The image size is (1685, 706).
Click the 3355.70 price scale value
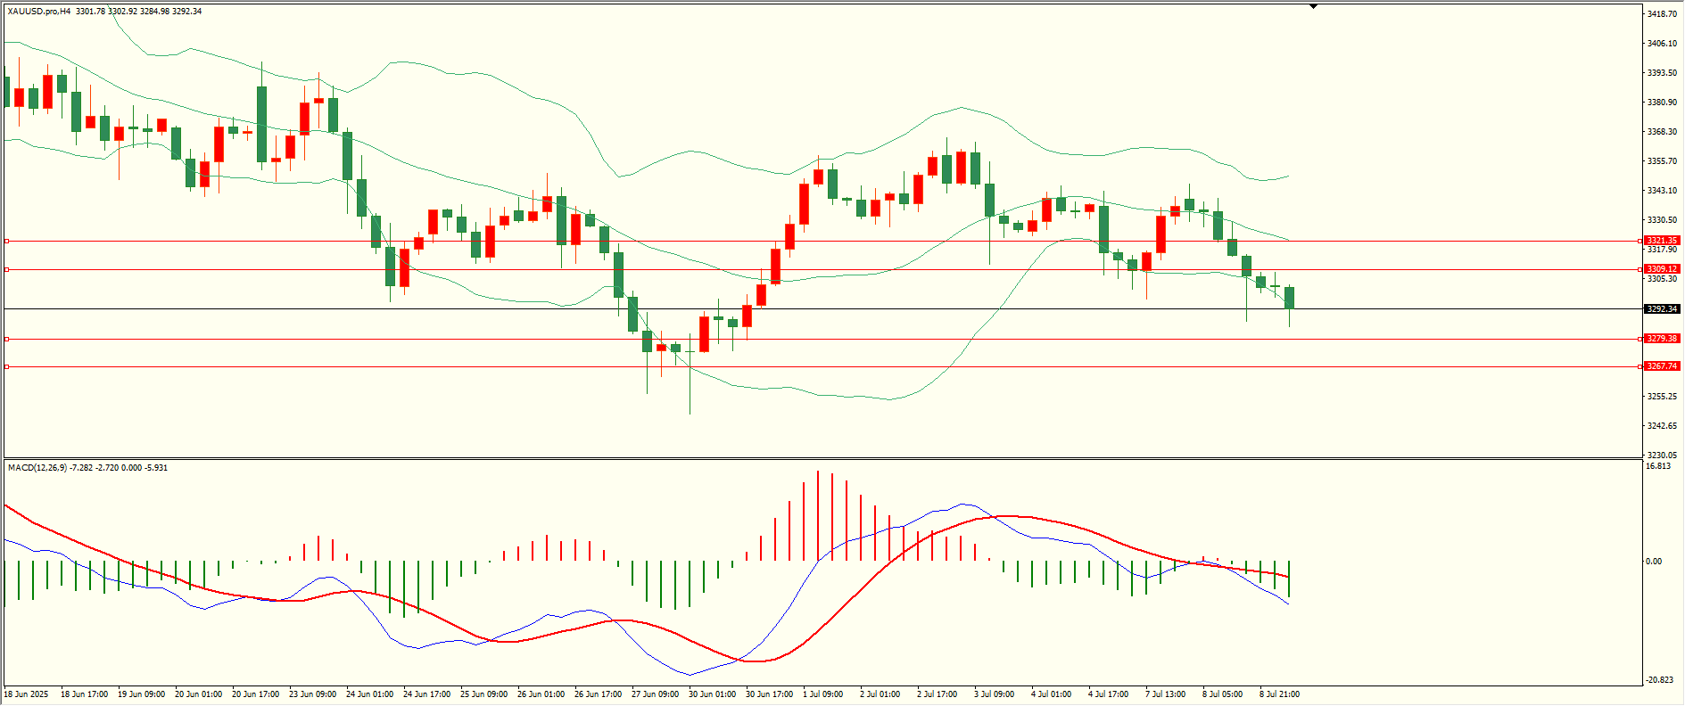click(1662, 161)
